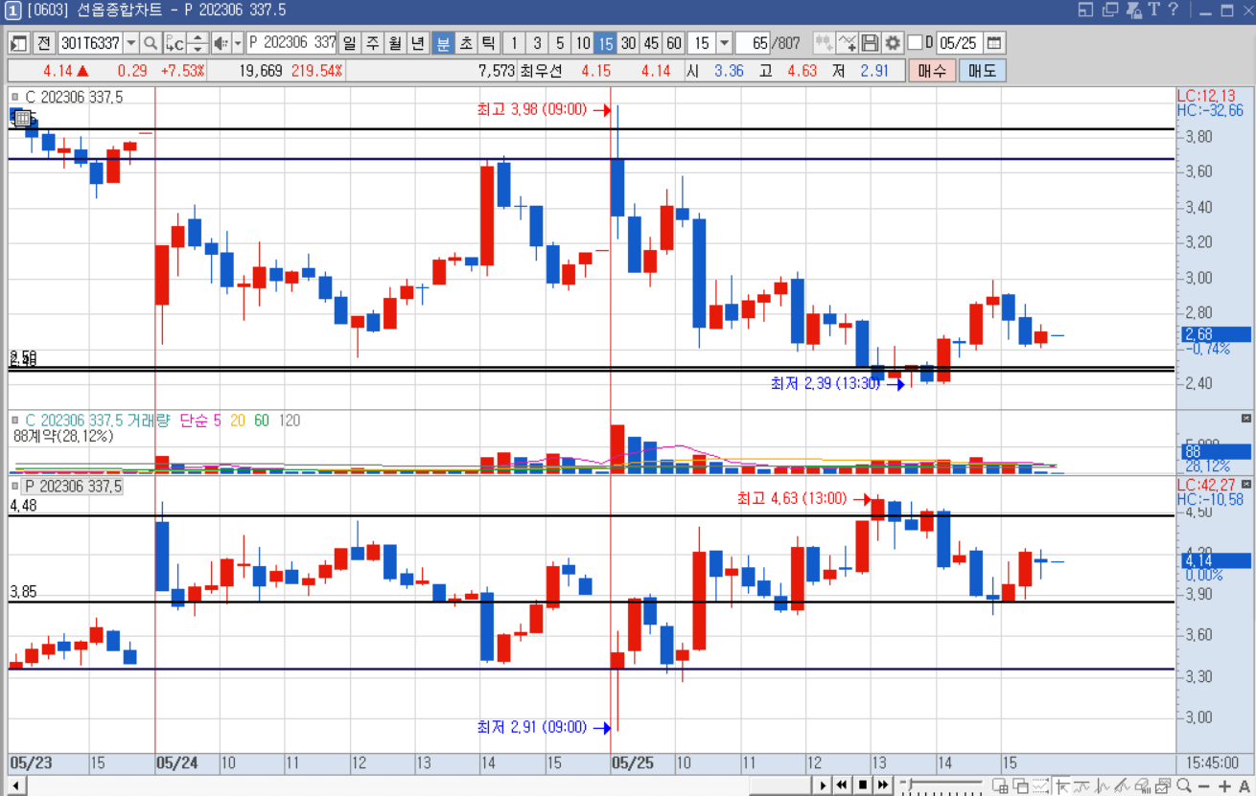
Task: Choose the 60 minute interval button
Action: tap(673, 43)
